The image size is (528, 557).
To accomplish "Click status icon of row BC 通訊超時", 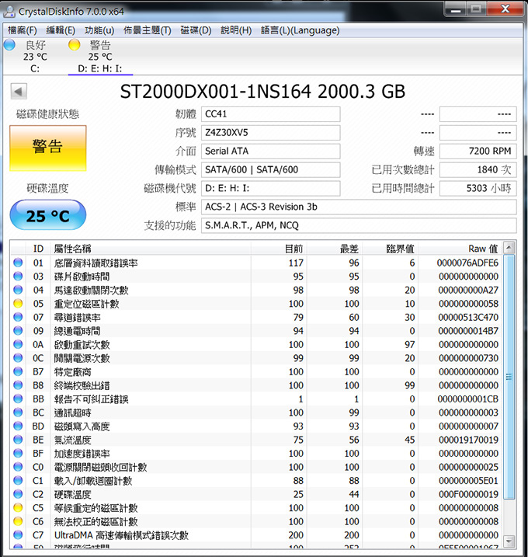I will [x=18, y=413].
